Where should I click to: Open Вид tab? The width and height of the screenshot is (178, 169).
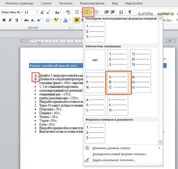(x=115, y=3)
